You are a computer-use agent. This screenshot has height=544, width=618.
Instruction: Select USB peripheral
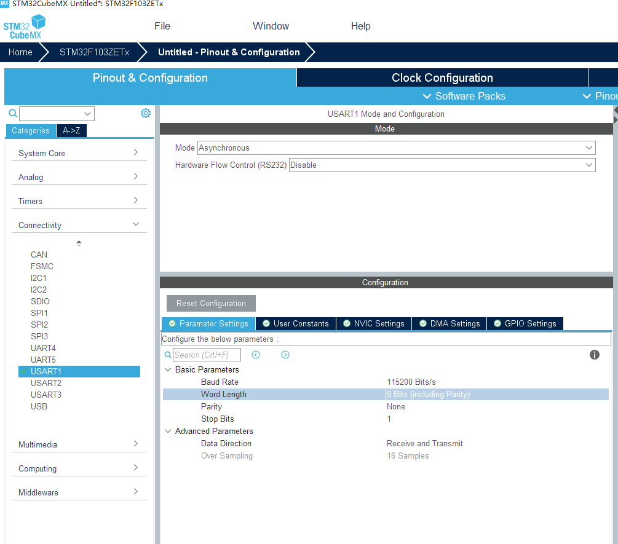(39, 406)
